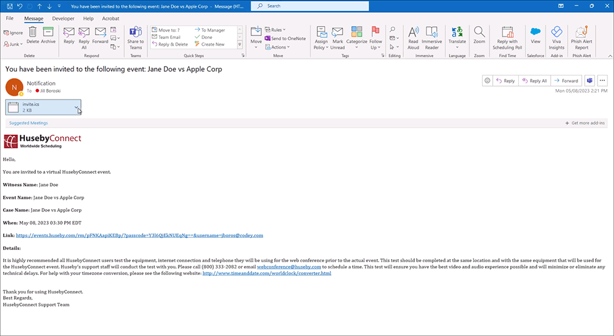The width and height of the screenshot is (614, 336).
Task: Click the Find search icon in Editing group
Action: point(392,30)
